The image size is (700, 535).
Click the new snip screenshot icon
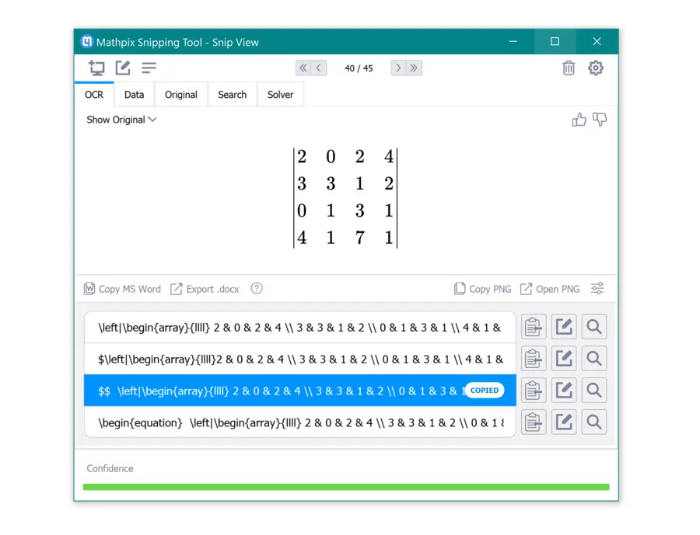coord(96,68)
